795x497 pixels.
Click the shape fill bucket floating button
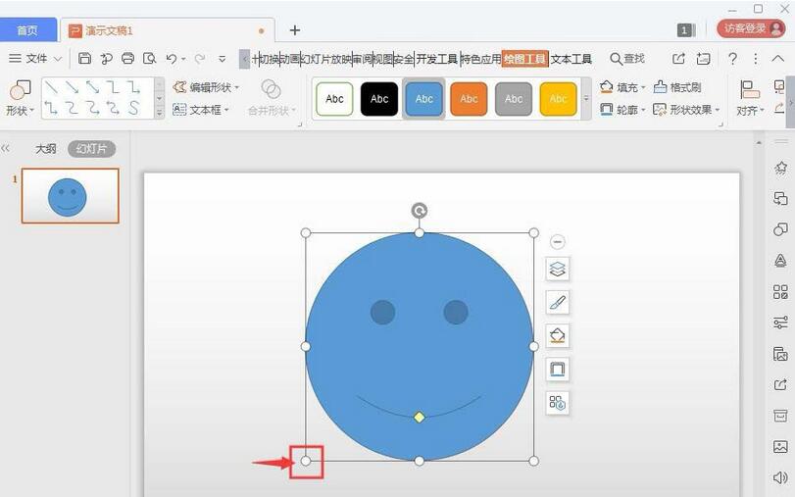click(x=558, y=336)
